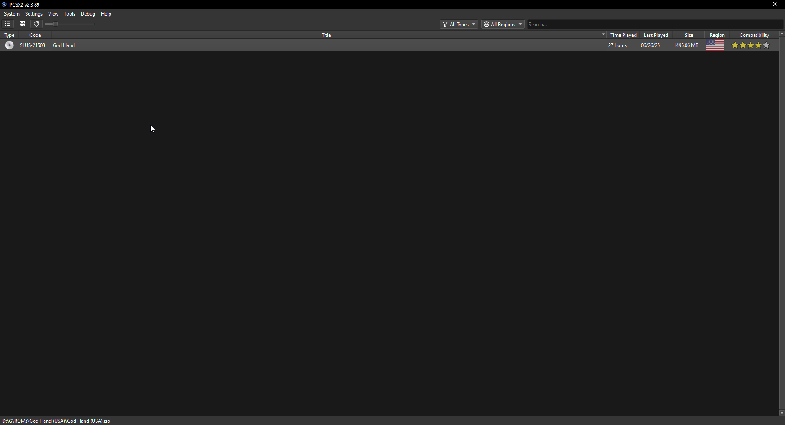
Task: Switch to game grid view
Action: click(22, 24)
